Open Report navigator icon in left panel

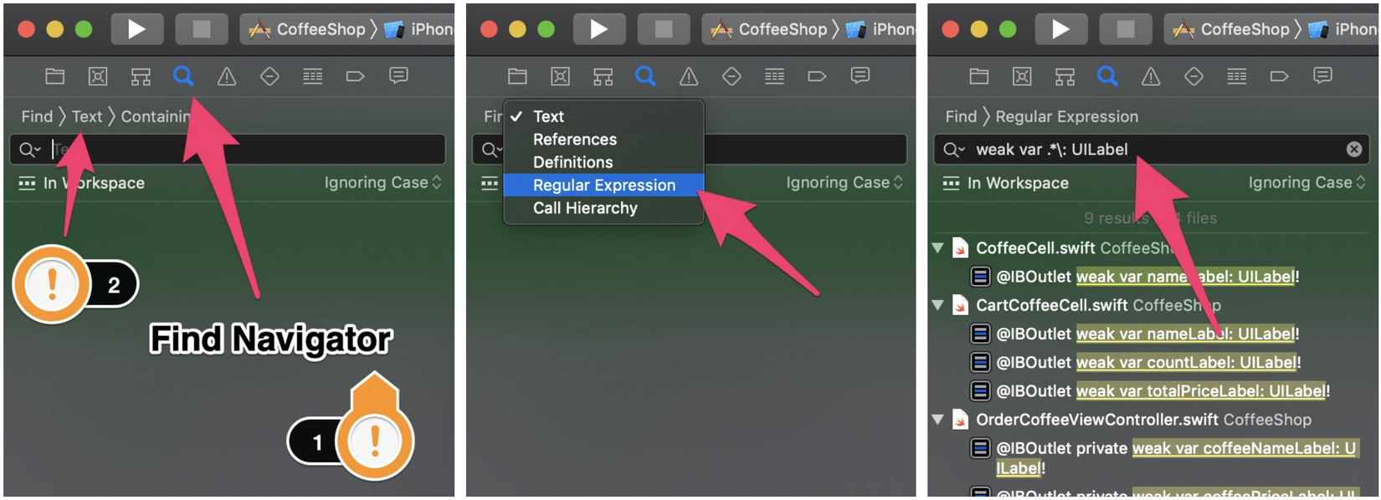pyautogui.click(x=399, y=76)
